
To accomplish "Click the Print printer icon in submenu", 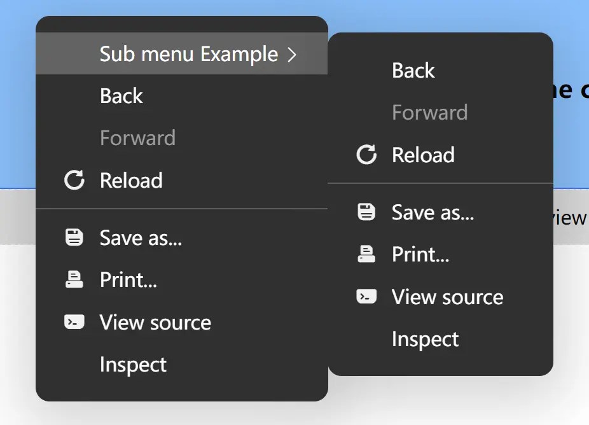I will 366,254.
